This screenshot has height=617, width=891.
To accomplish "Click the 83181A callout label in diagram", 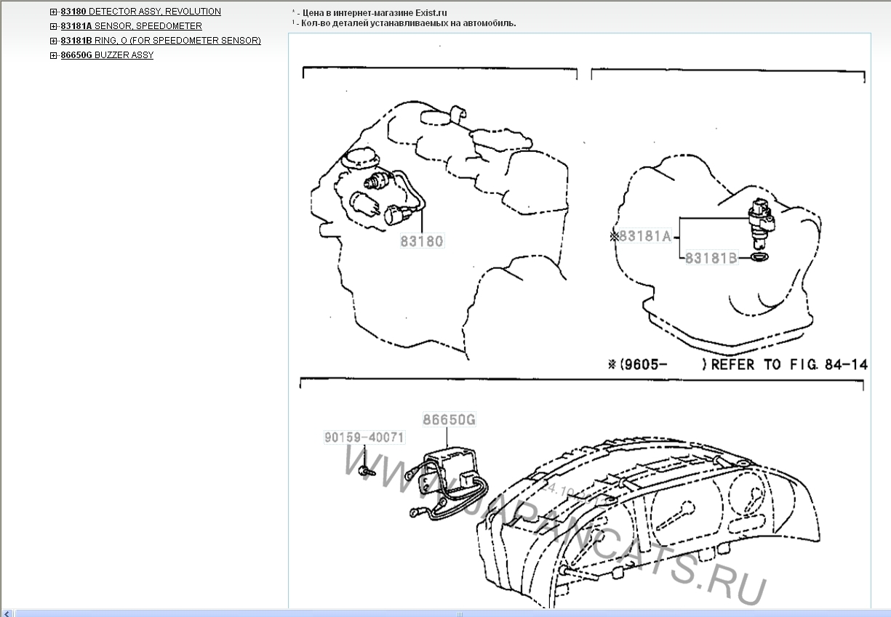I will coord(644,236).
